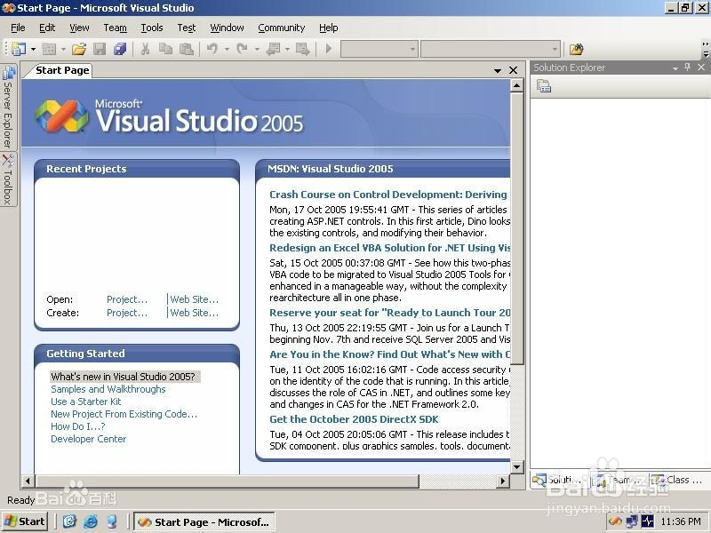
Task: Click the Find in Files toolbar icon
Action: pos(576,49)
